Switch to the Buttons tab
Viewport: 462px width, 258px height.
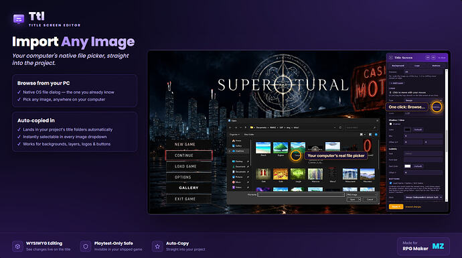(x=436, y=66)
